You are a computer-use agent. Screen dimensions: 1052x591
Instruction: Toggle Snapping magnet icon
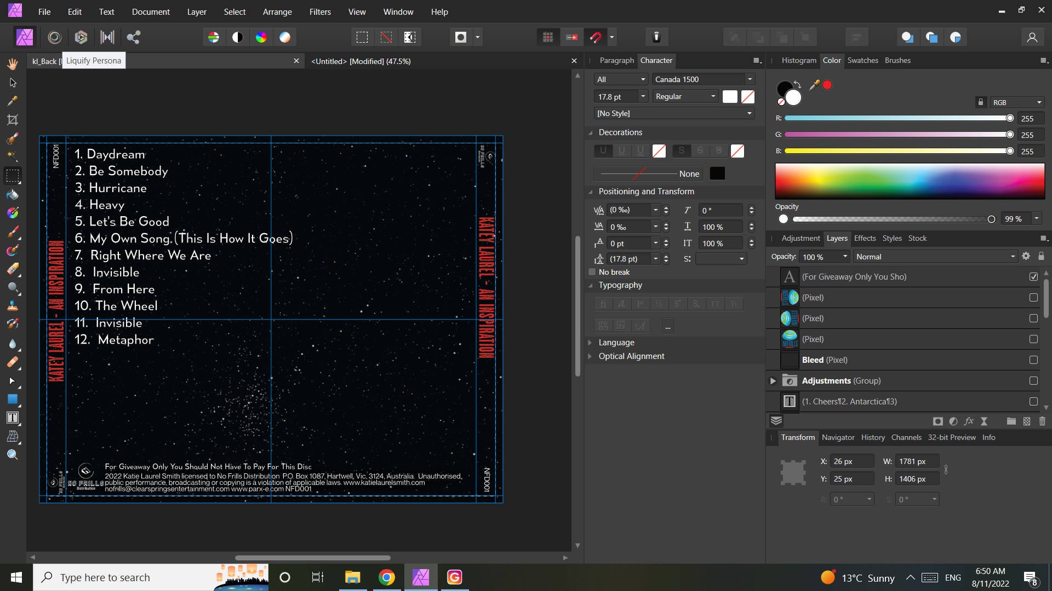tap(596, 37)
